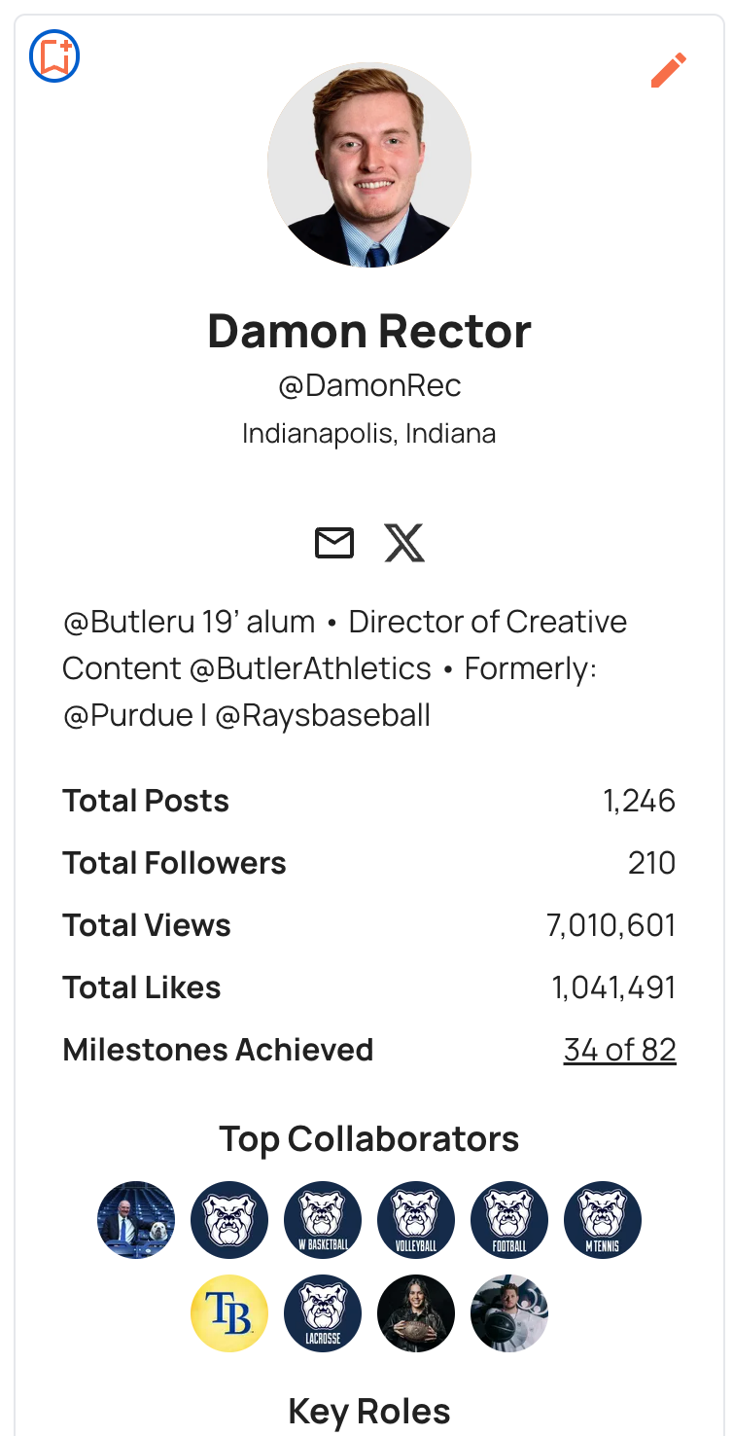
Task: Select the Volleyball bulldog collaborator
Action: click(x=416, y=1220)
